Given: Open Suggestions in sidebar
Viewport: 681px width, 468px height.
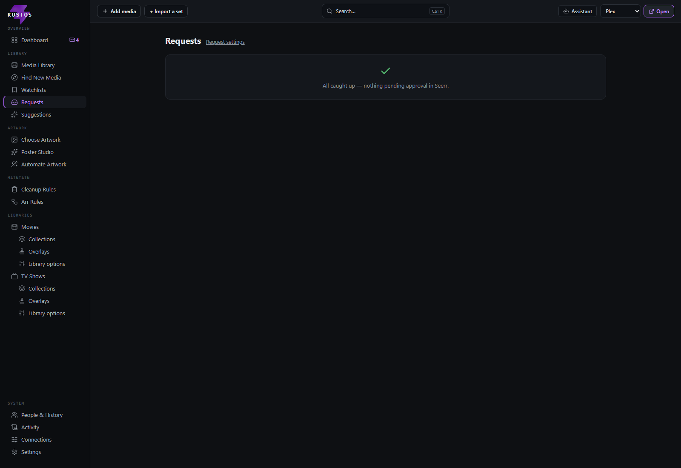Looking at the screenshot, I should tap(45, 114).
